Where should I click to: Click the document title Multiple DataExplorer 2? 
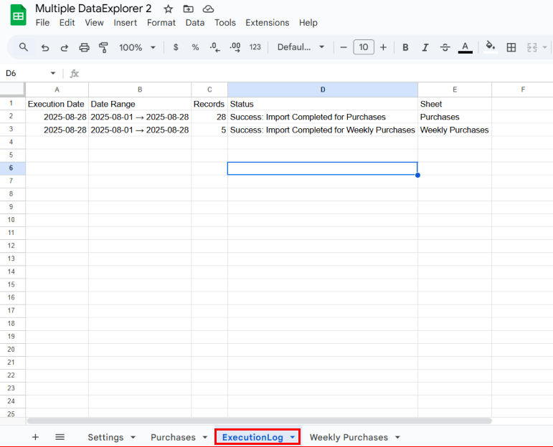[x=93, y=9]
